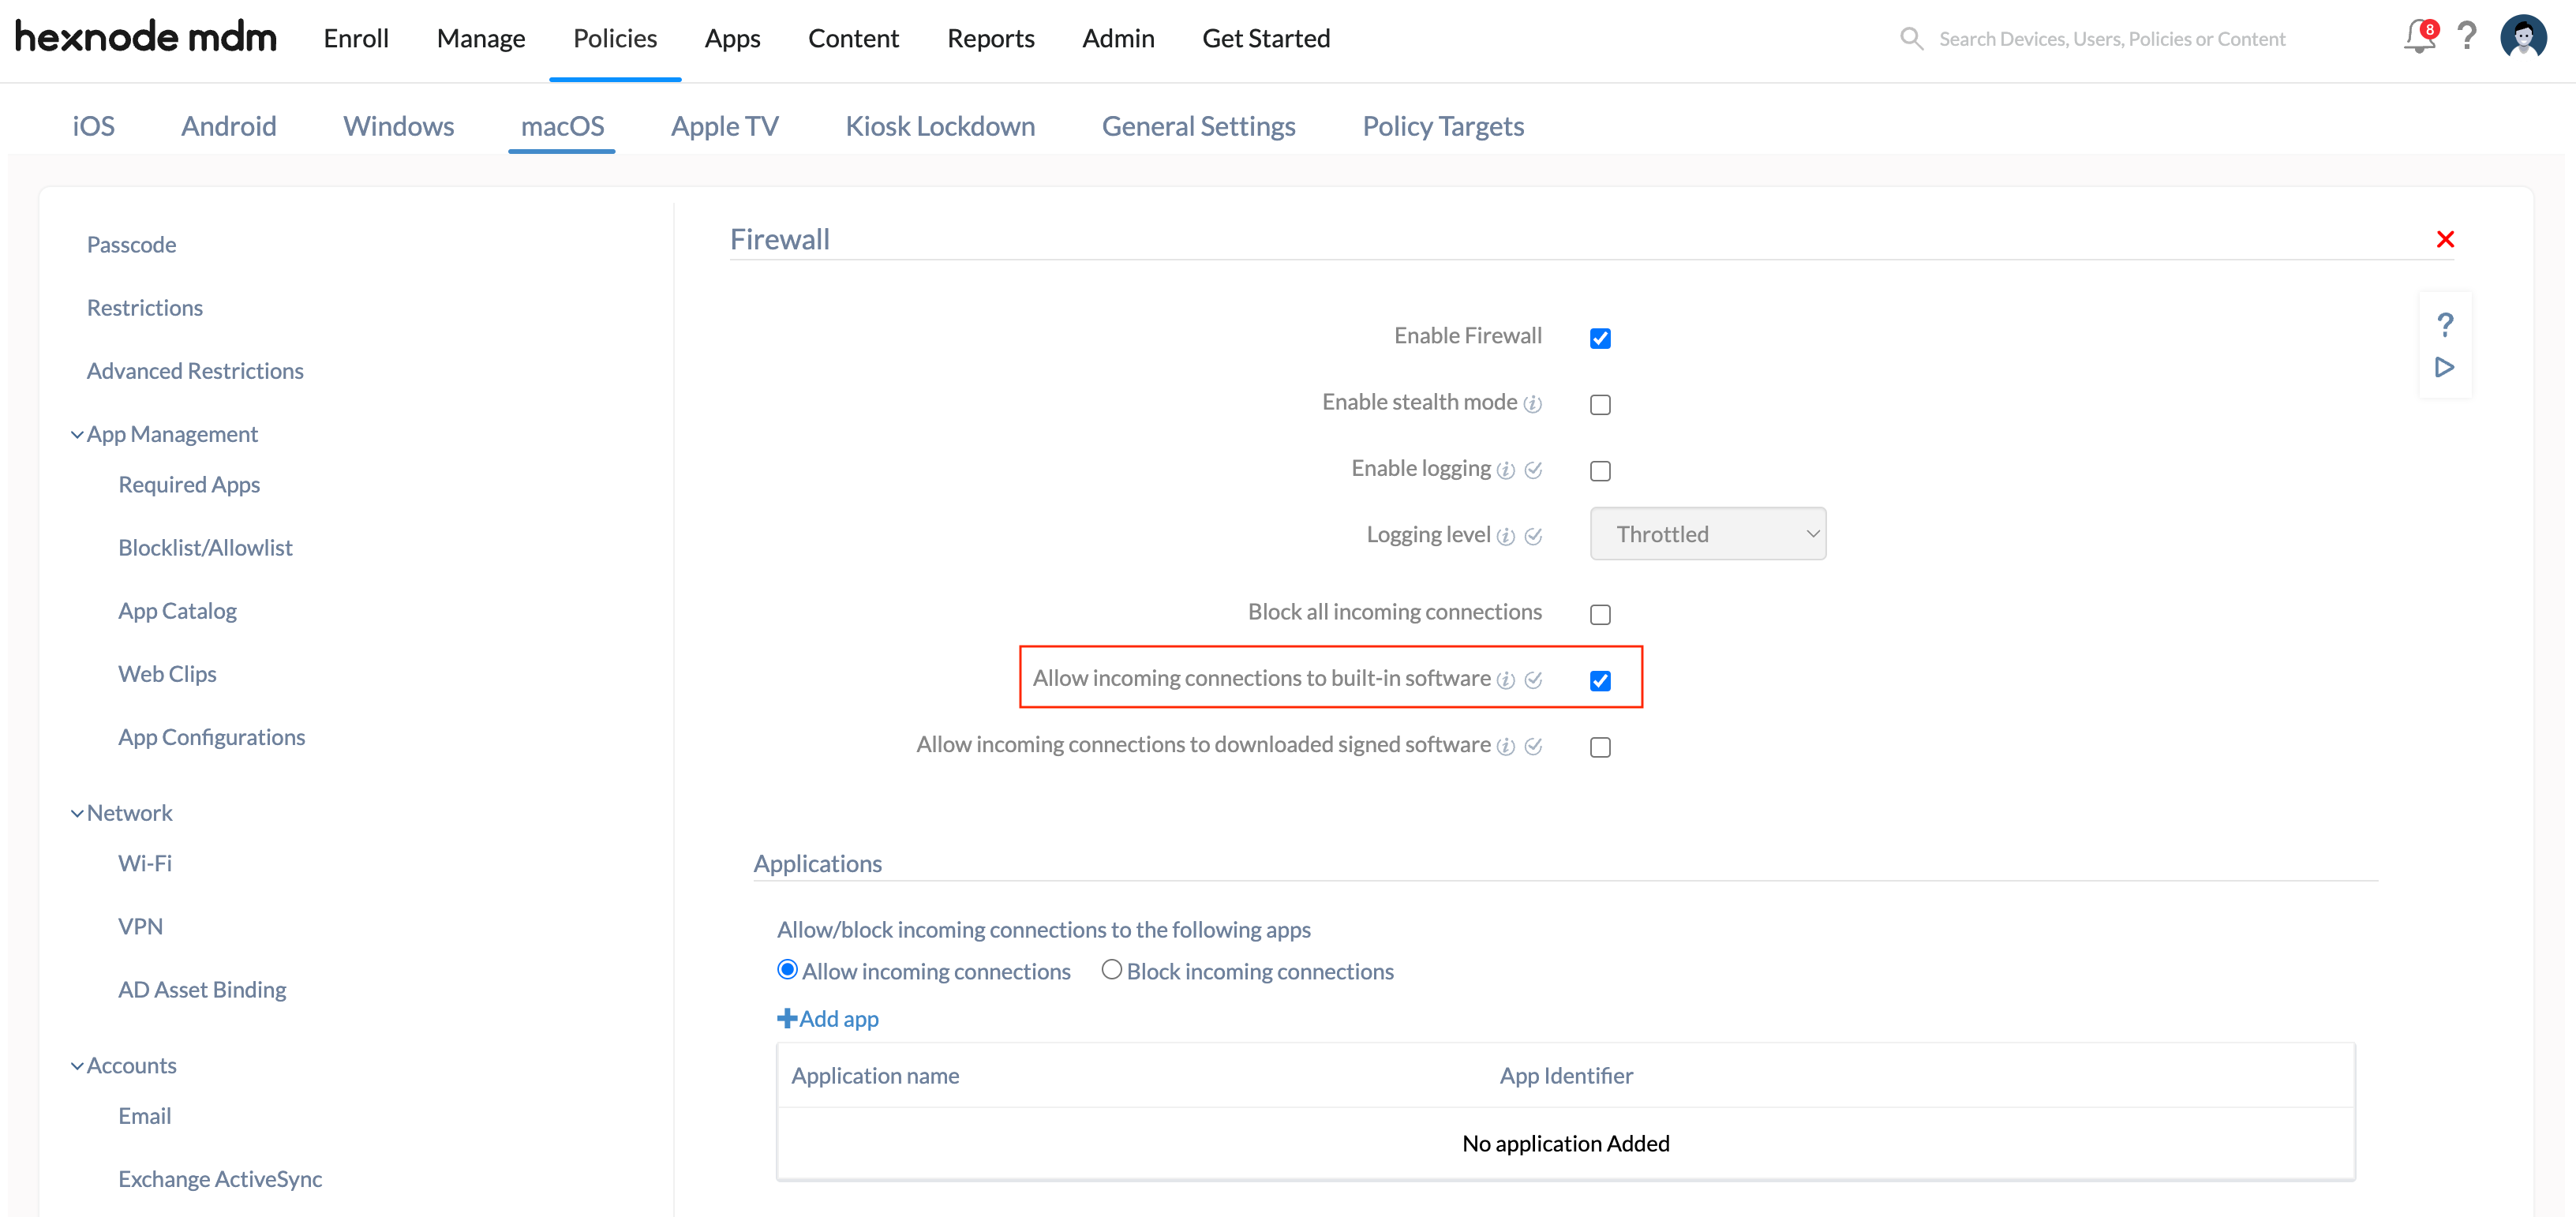This screenshot has width=2576, height=1217.
Task: Select Allow incoming connections radio
Action: 787,970
